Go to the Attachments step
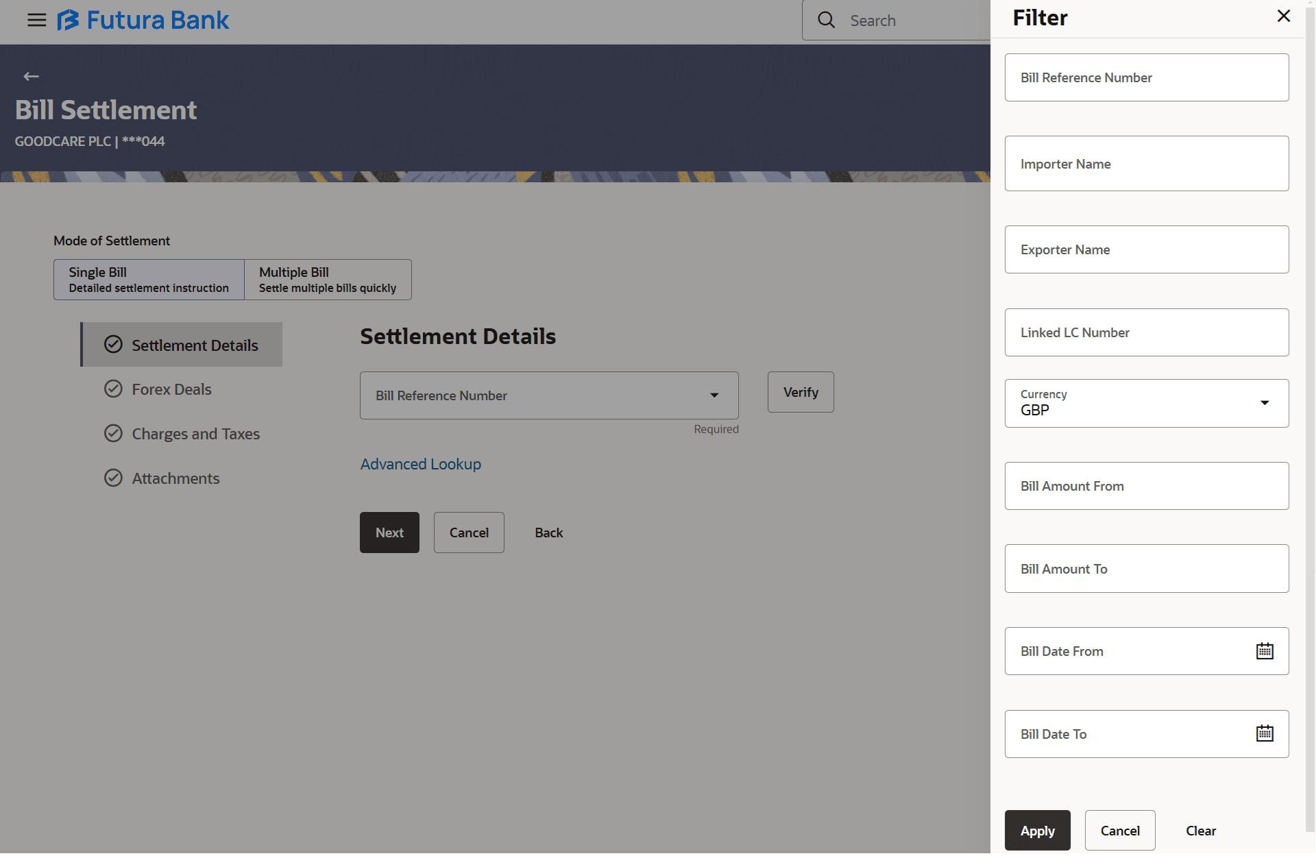1316x856 pixels. pyautogui.click(x=175, y=478)
